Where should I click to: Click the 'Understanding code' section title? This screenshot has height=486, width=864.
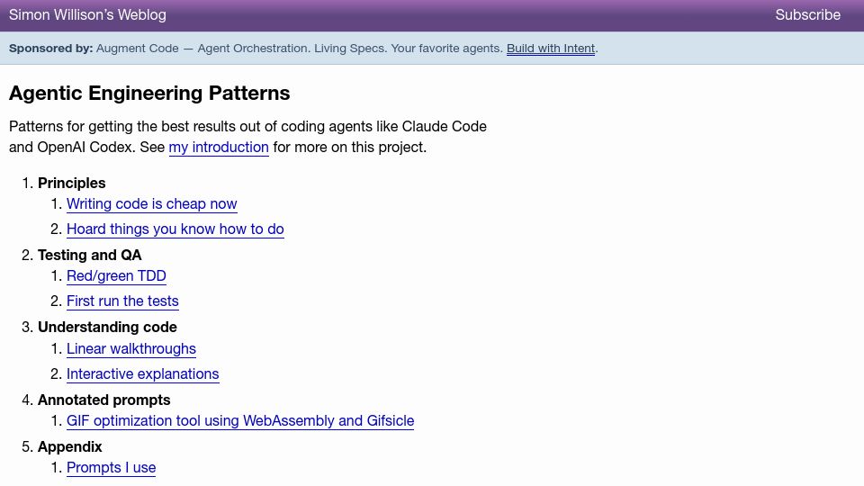107,328
